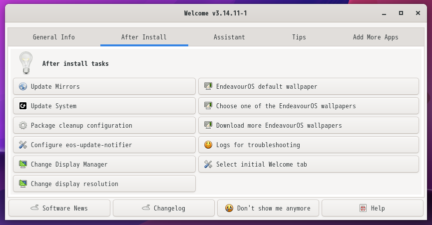The width and height of the screenshot is (432, 225).
Task: Select the Tips tab
Action: coord(299,37)
